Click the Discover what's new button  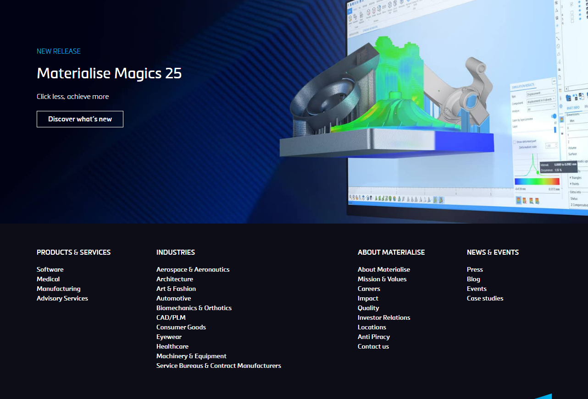coord(80,119)
